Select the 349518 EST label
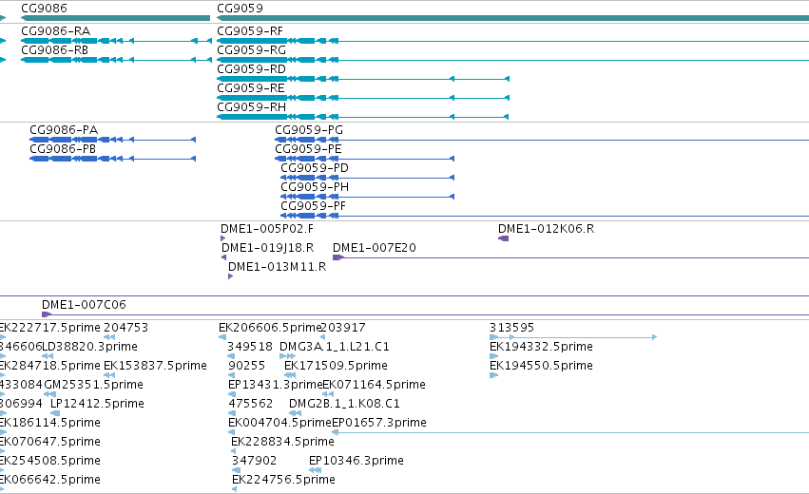Image resolution: width=809 pixels, height=494 pixels. pyautogui.click(x=250, y=347)
